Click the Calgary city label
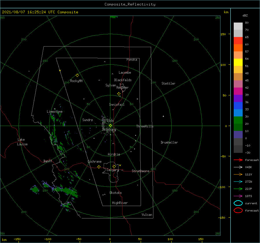The width and height of the screenshot is (260, 243). [113, 170]
